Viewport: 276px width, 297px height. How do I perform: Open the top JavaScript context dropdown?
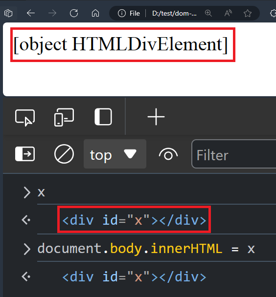coord(115,154)
